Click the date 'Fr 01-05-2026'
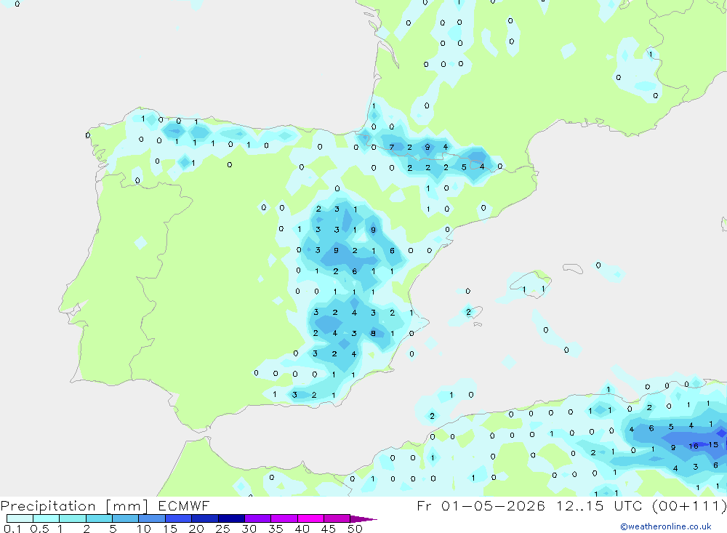 point(481,505)
